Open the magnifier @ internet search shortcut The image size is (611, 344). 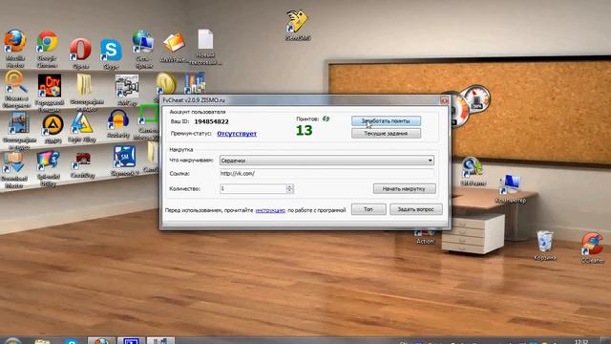click(15, 82)
